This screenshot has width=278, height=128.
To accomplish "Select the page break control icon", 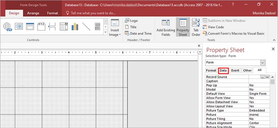I will coord(52,27).
